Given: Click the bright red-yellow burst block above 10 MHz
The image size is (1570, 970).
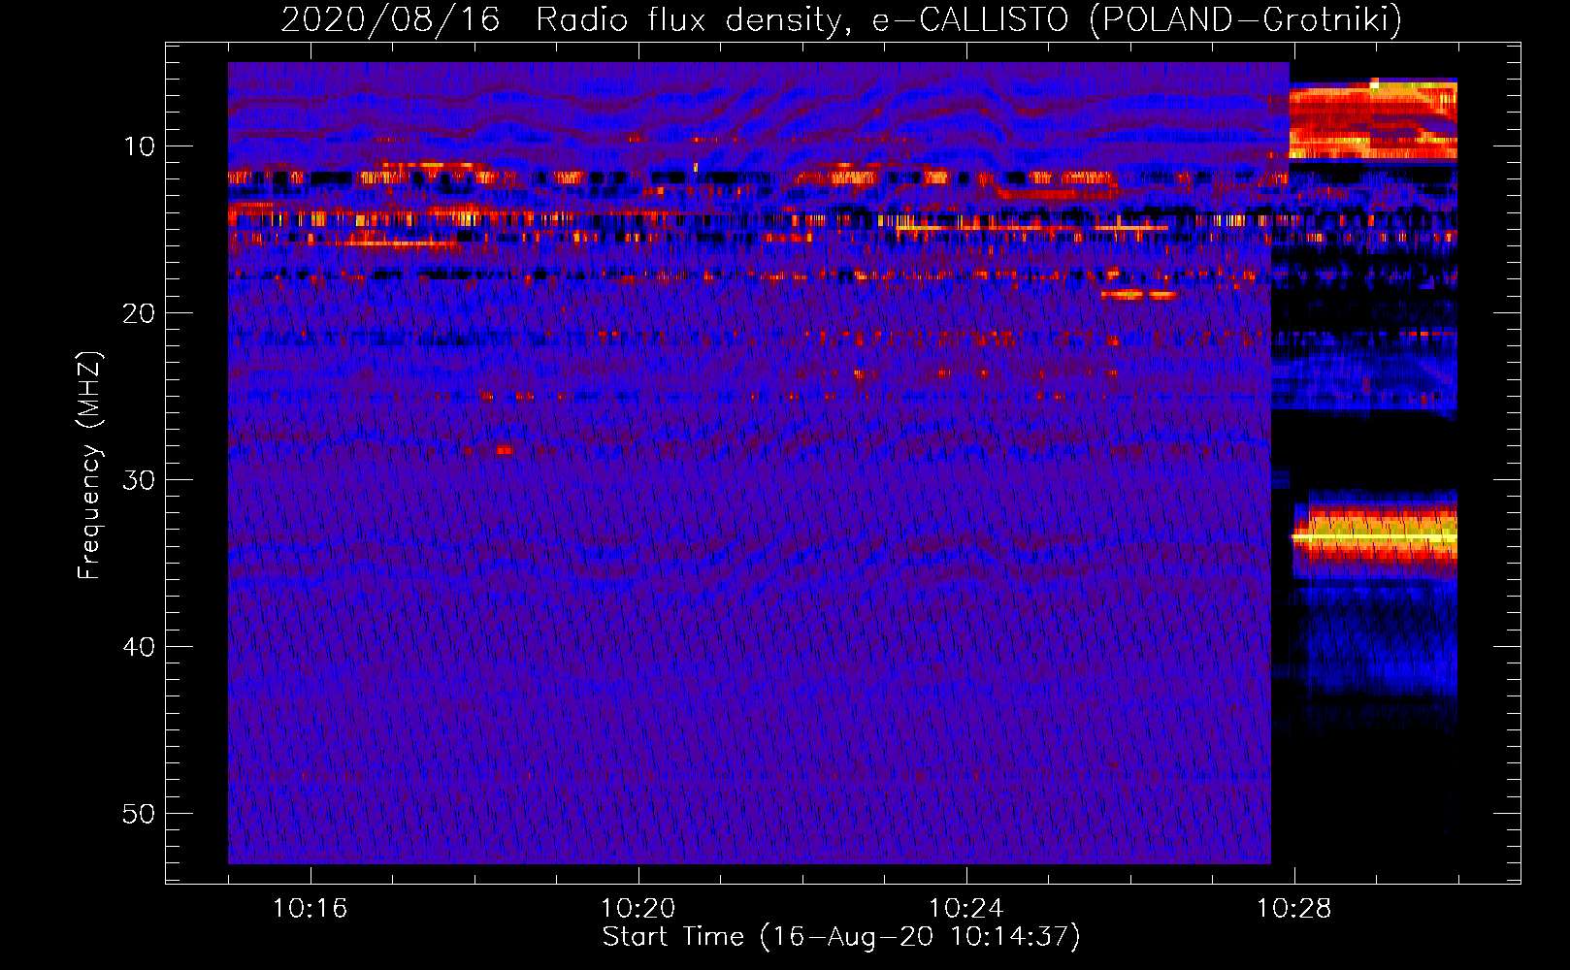Looking at the screenshot, I should [x=1373, y=119].
